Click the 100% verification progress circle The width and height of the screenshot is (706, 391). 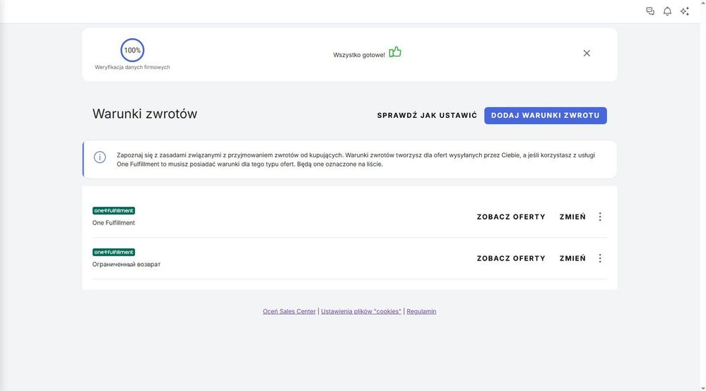[132, 50]
